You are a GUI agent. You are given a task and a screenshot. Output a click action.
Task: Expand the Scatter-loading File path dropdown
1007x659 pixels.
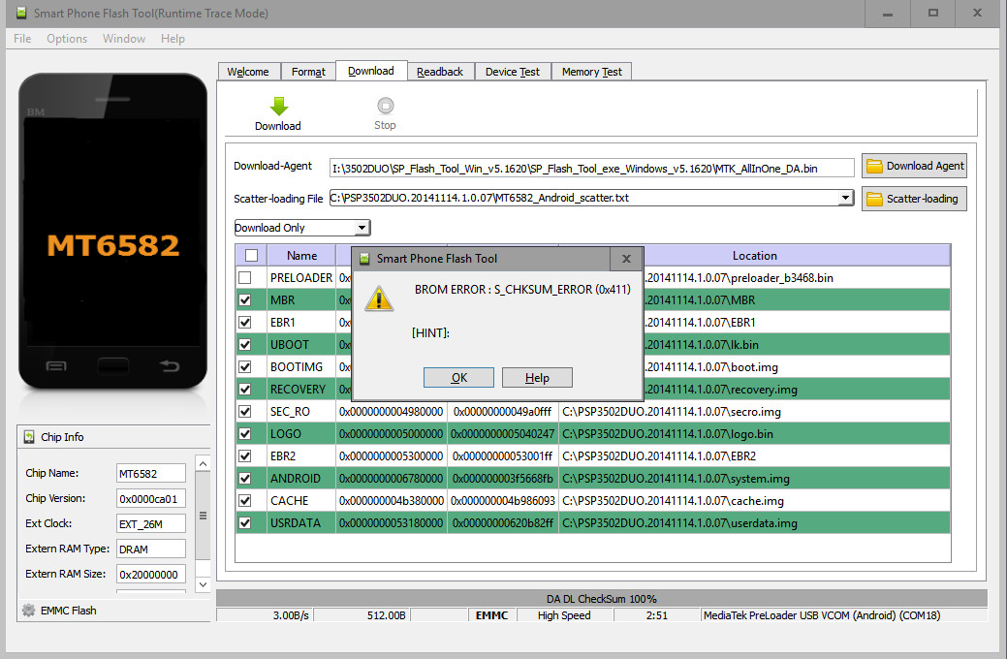coord(845,199)
